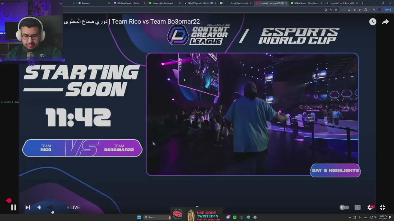
Task: Open the Share arrow icon
Action: [x=385, y=22]
